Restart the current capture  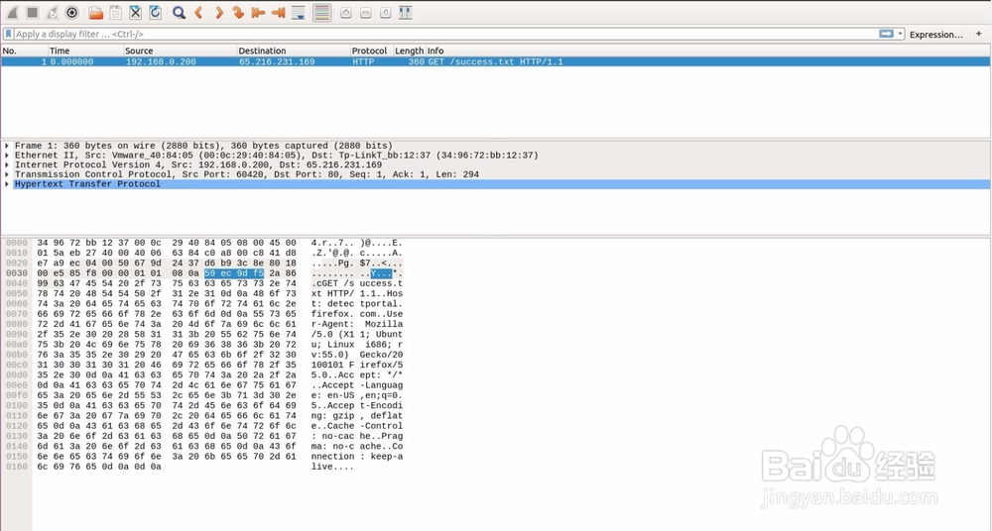[53, 13]
